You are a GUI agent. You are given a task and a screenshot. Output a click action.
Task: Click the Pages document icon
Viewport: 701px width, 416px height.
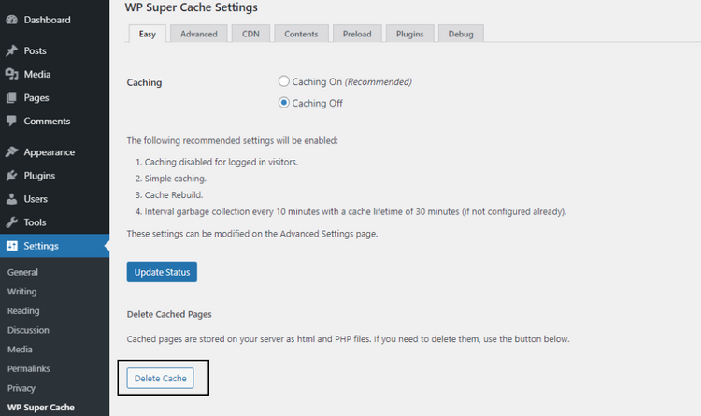coord(11,97)
